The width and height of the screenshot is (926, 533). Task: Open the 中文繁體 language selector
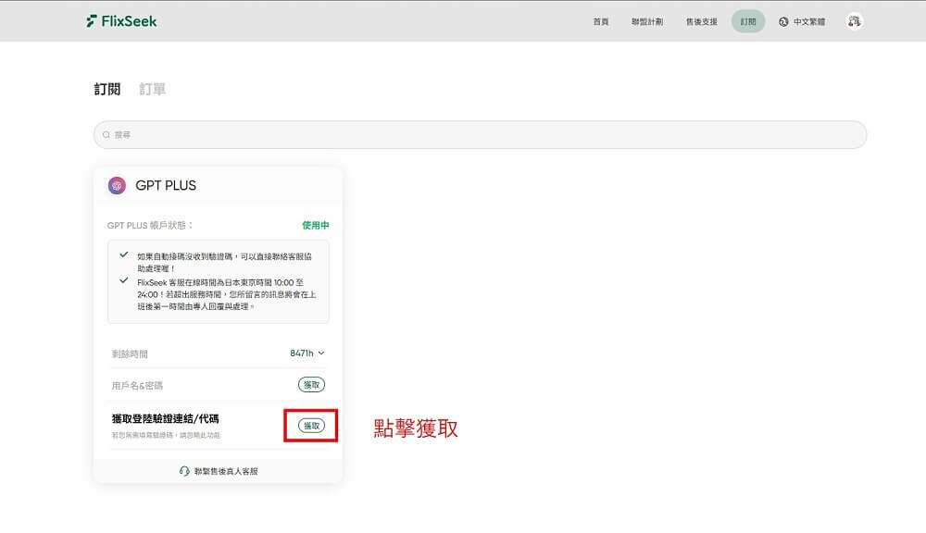click(x=801, y=22)
